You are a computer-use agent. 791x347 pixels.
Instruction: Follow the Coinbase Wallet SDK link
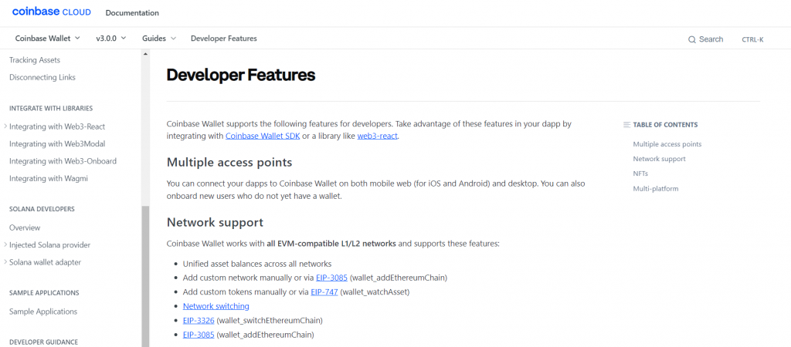tap(263, 136)
